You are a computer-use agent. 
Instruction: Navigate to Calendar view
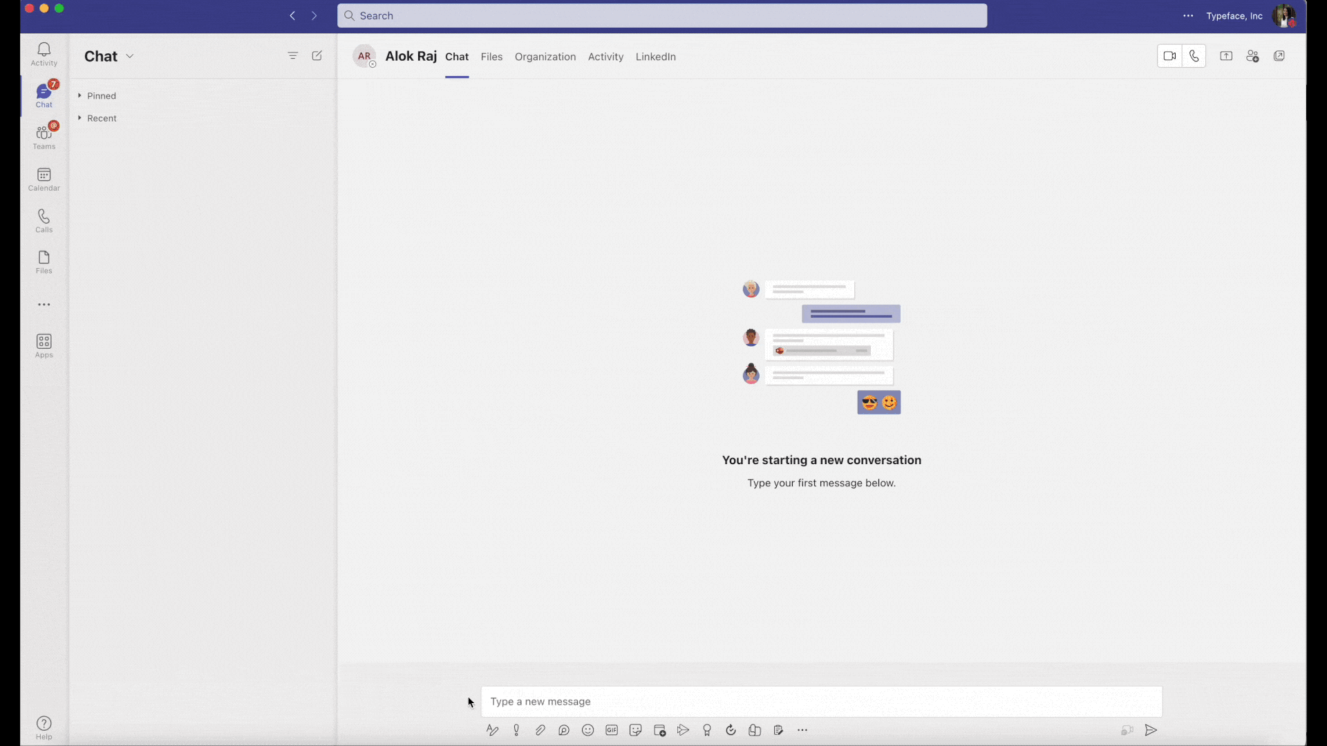pos(44,180)
